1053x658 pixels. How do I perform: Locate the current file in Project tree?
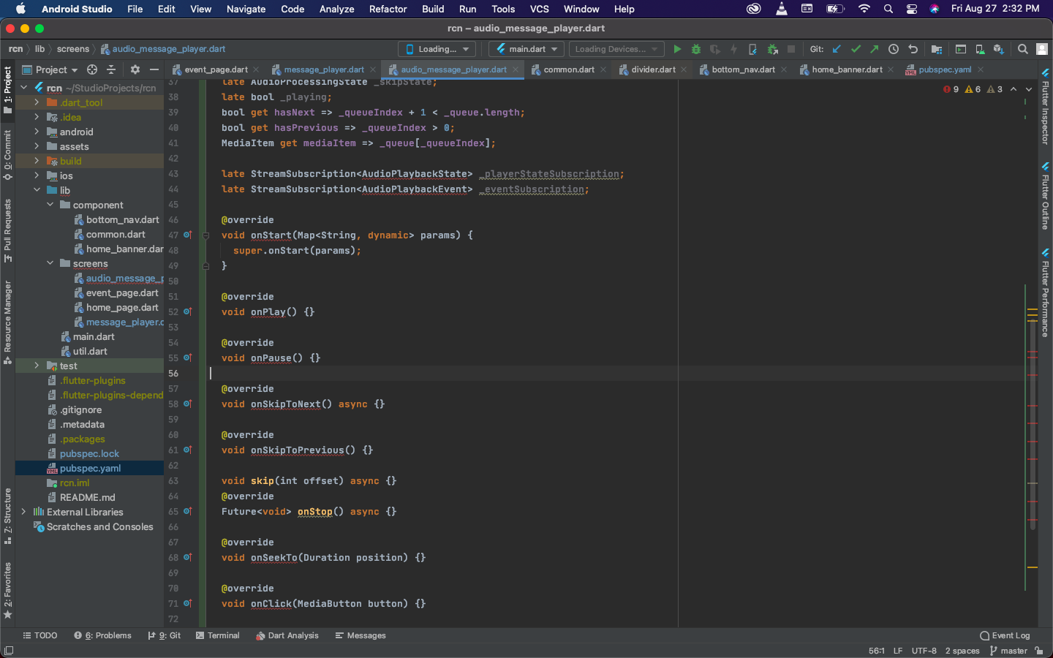point(92,69)
